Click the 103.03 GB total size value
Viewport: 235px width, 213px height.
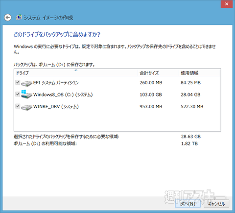coord(151,95)
